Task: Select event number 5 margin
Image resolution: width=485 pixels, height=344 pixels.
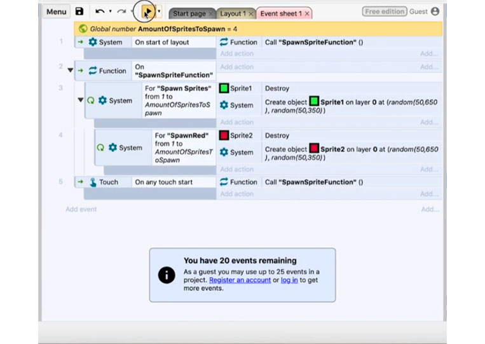Action: [61, 182]
